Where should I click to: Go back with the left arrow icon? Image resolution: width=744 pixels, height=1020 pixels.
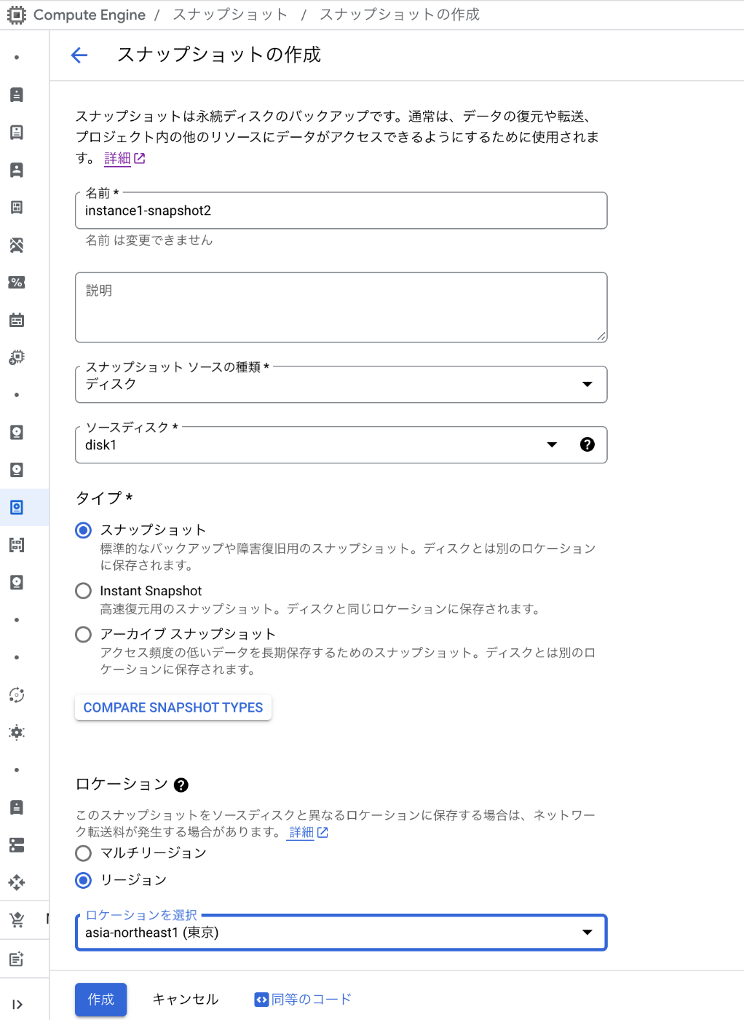click(x=79, y=55)
